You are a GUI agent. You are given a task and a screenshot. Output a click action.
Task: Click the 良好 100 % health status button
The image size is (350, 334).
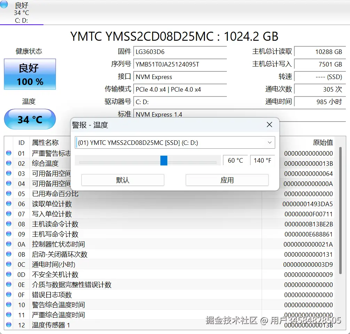(x=30, y=74)
